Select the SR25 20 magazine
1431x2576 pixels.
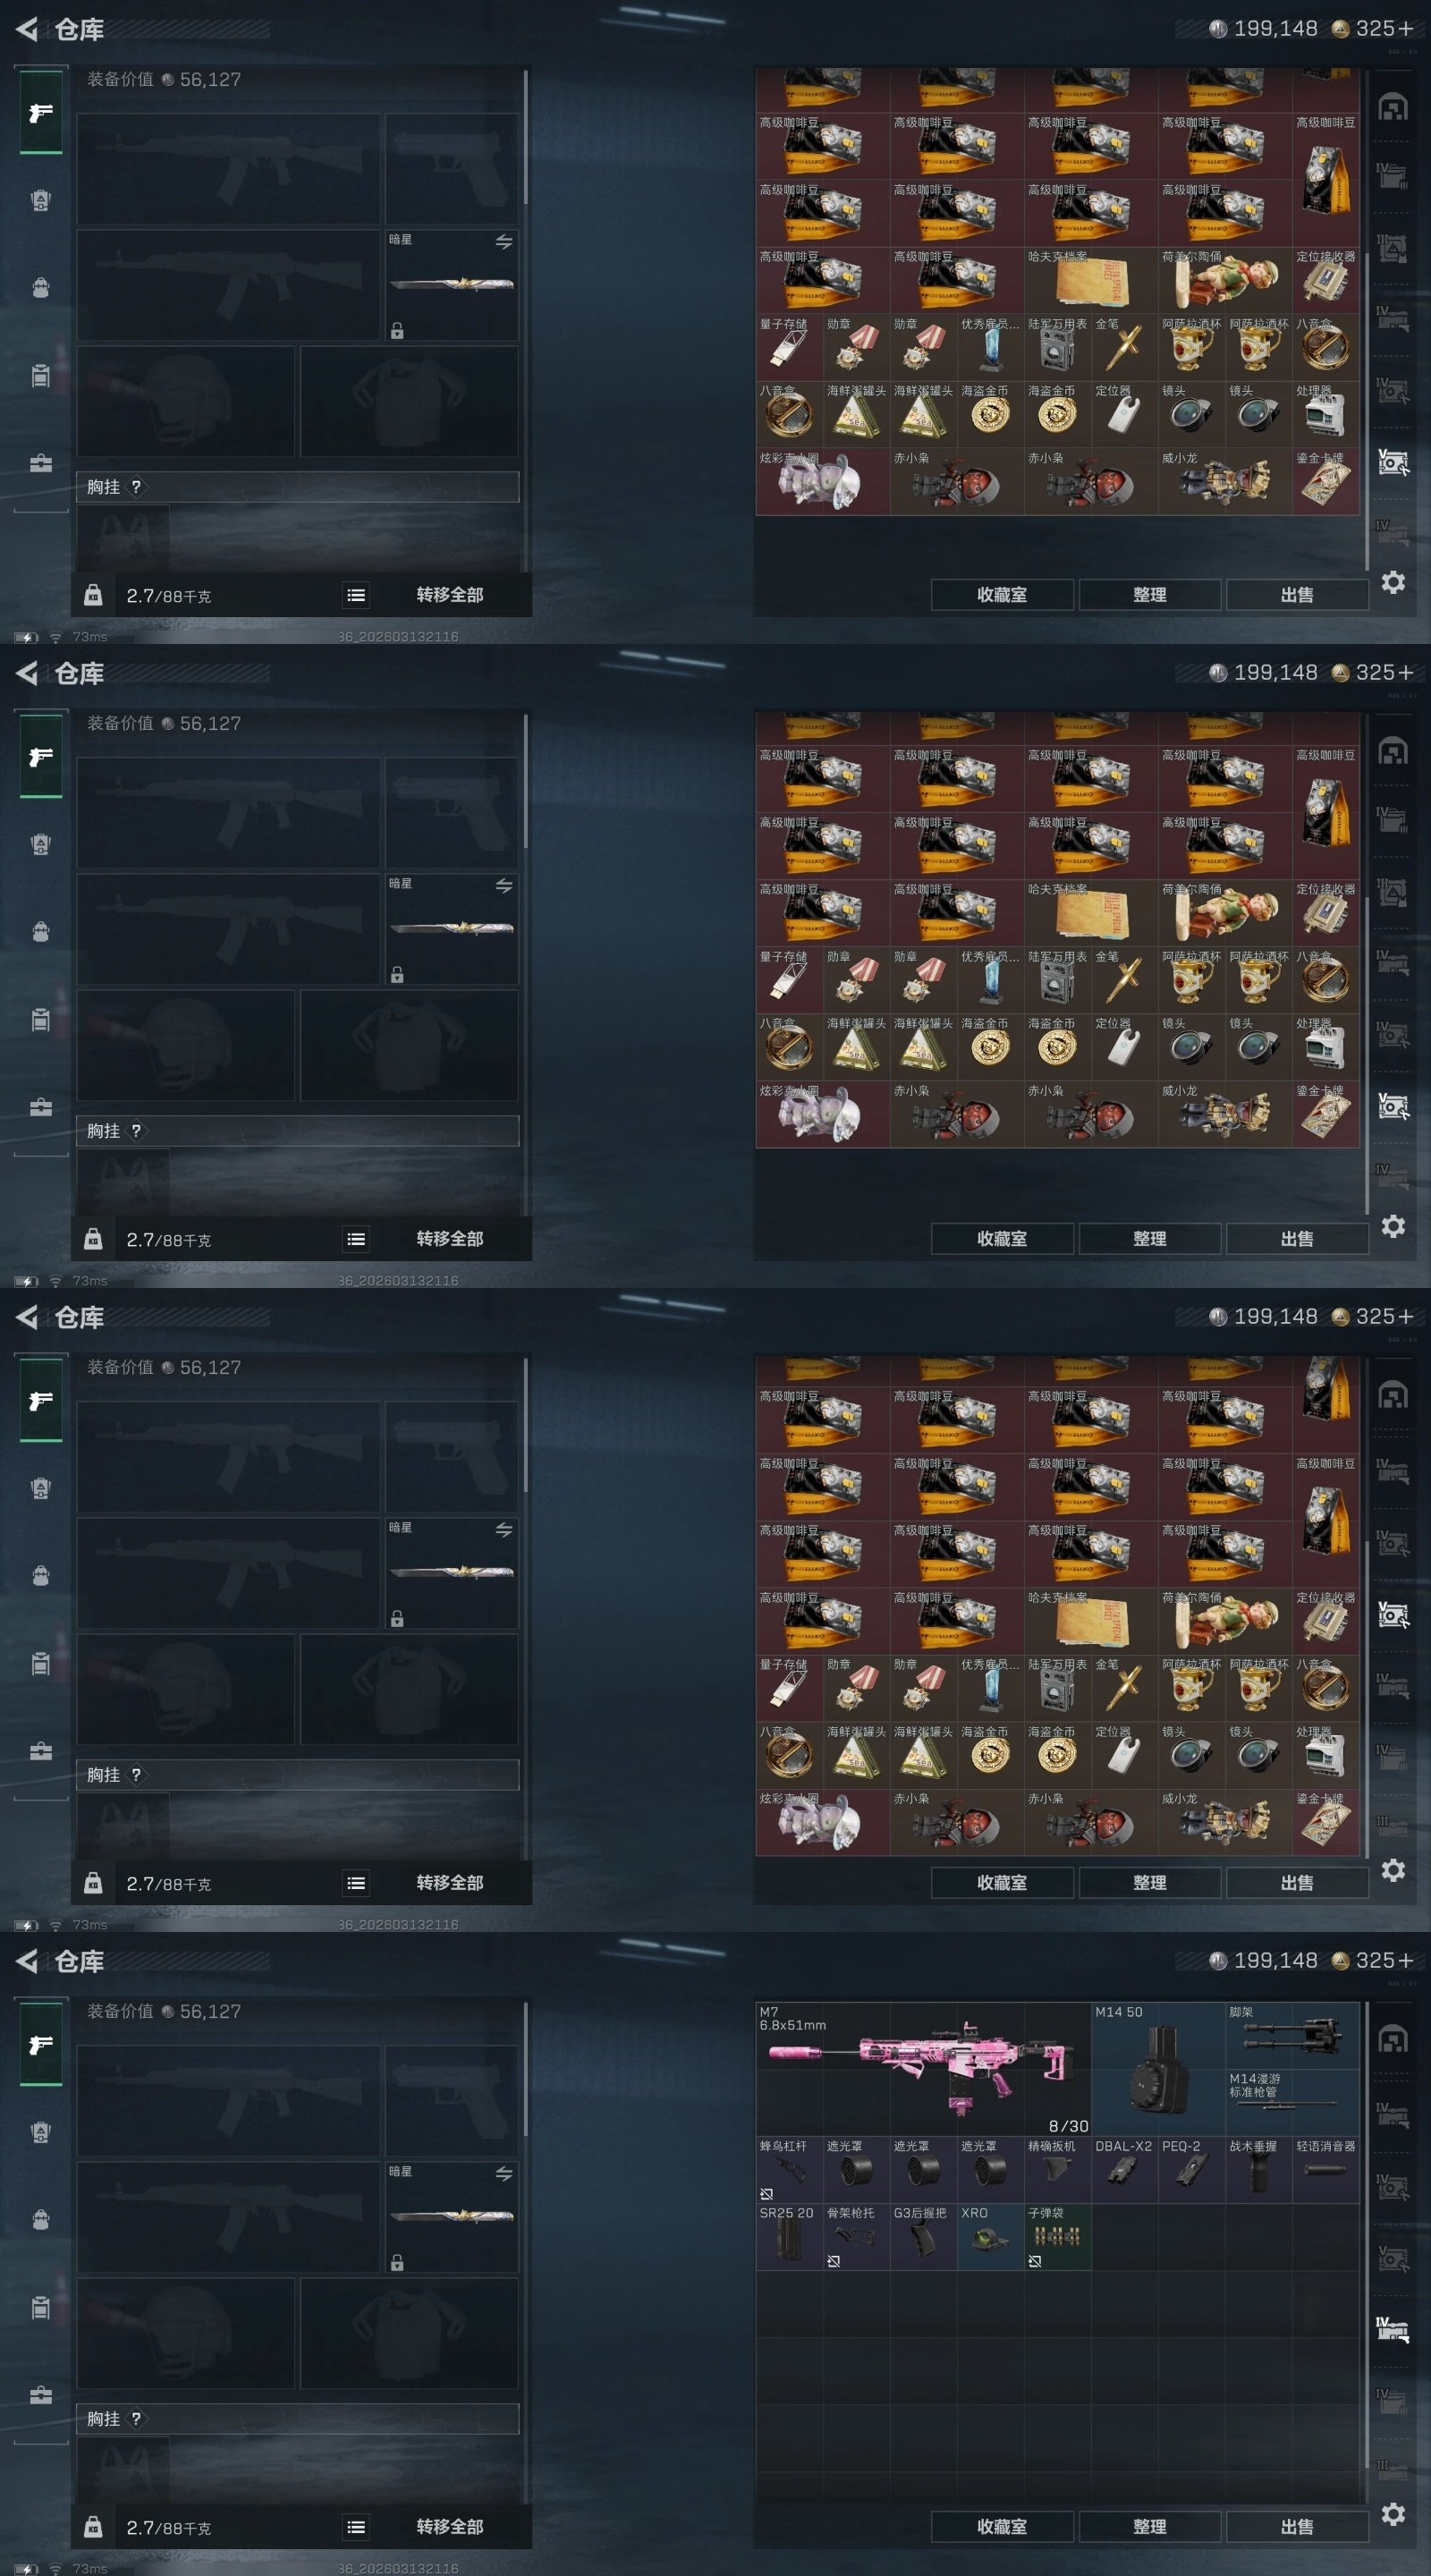(790, 2236)
